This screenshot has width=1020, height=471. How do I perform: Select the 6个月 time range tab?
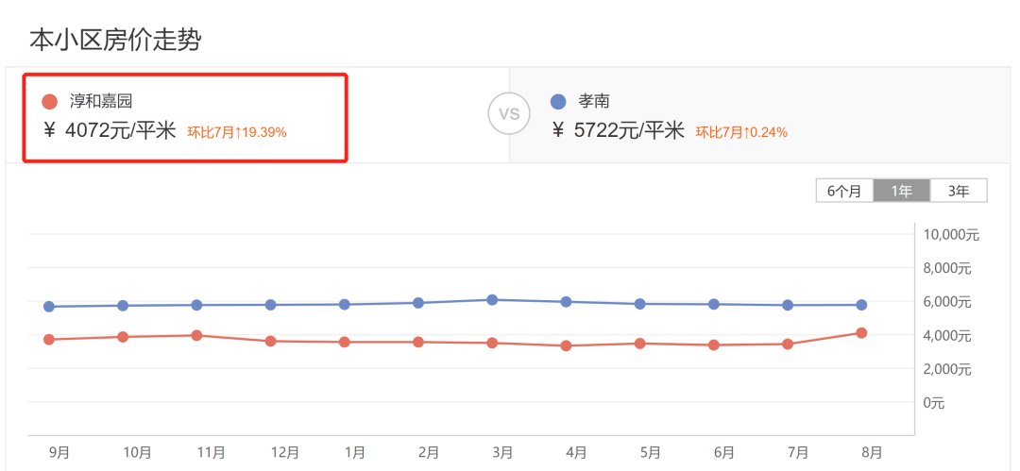pos(844,191)
